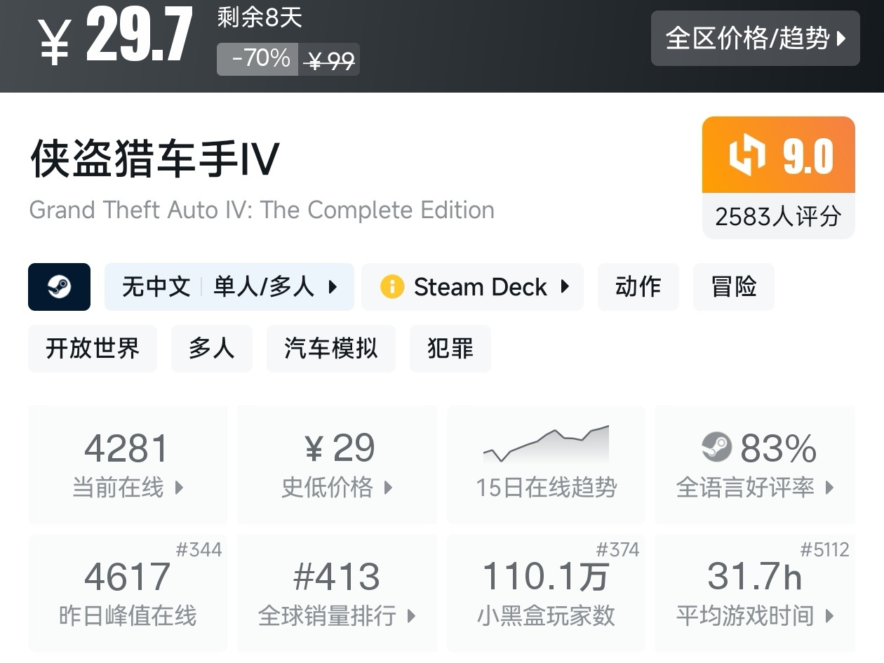
Task: Select the 汽车模拟 tag
Action: point(330,349)
